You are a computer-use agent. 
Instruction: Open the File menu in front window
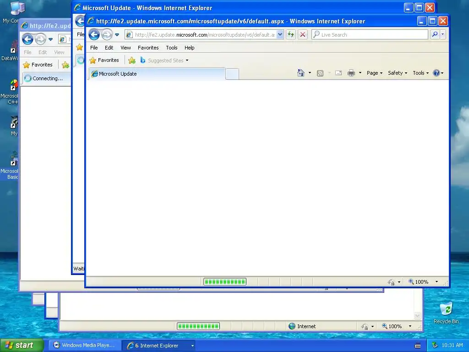click(x=94, y=48)
